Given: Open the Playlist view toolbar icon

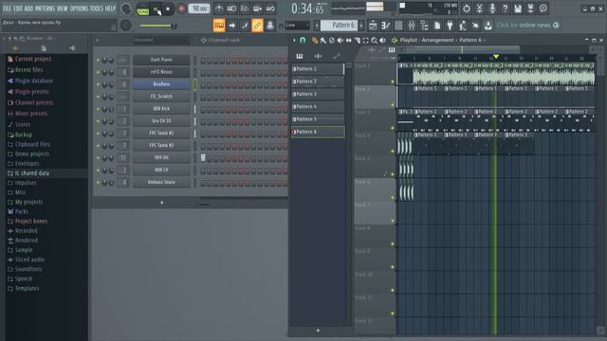Looking at the screenshot, I should click(373, 26).
